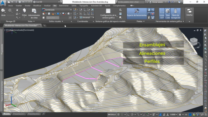Click the blue save-style palette icon
The image size is (208, 117).
point(153,18)
